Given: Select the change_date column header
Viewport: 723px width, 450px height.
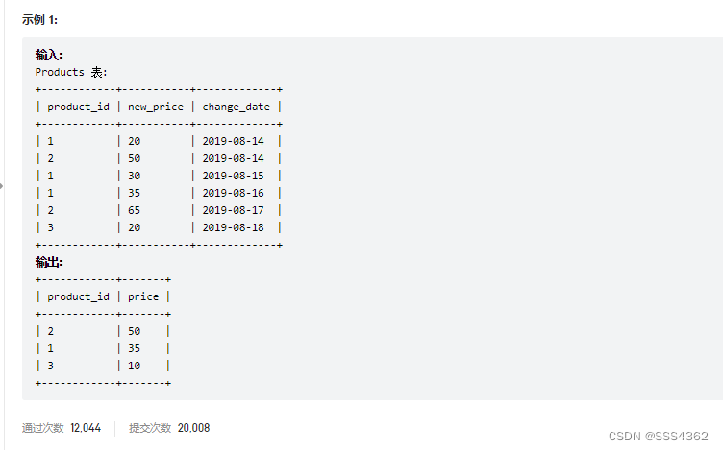Looking at the screenshot, I should click(x=236, y=107).
